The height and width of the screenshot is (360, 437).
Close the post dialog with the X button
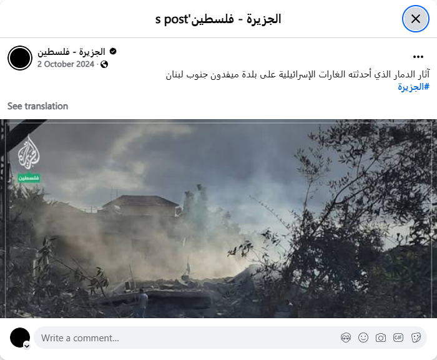(x=416, y=19)
